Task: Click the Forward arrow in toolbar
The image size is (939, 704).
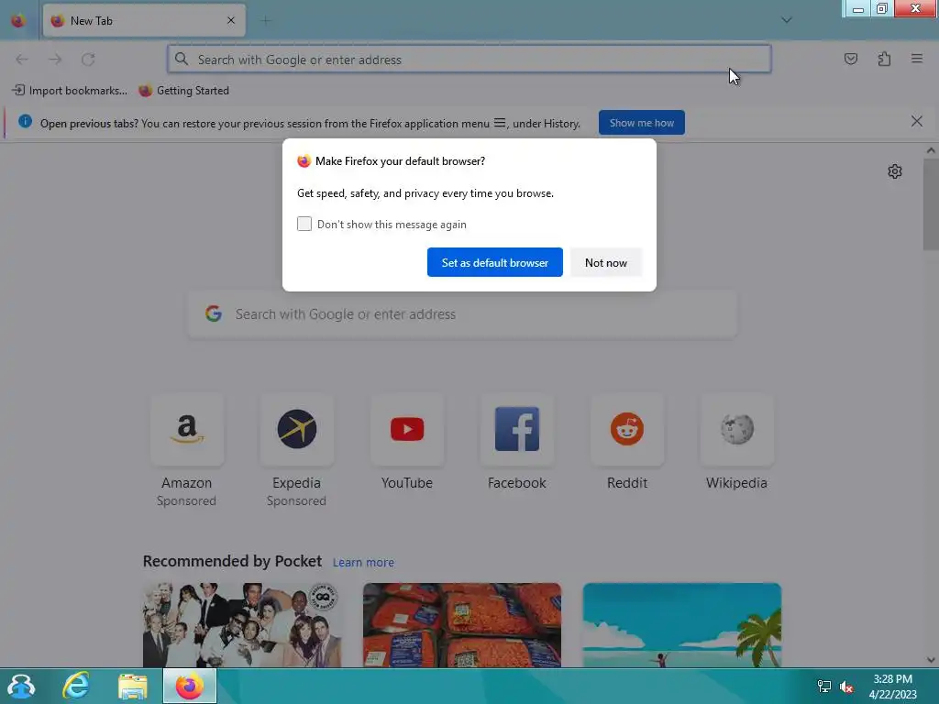Action: coord(55,60)
